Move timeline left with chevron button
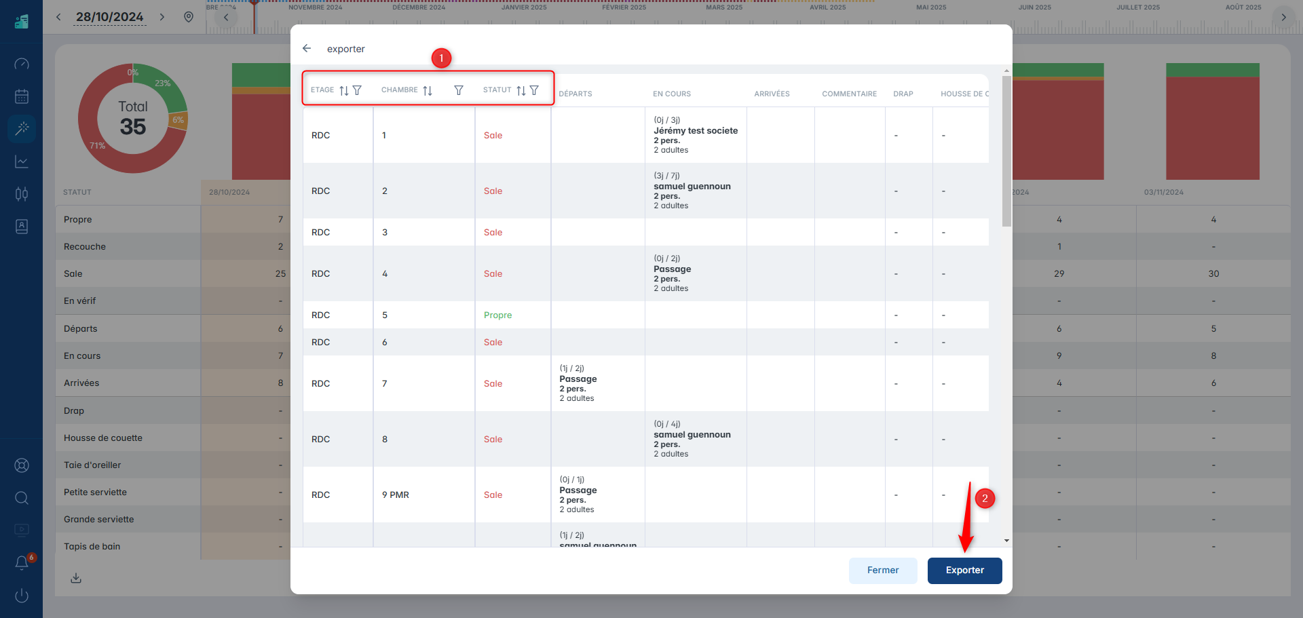 [226, 18]
